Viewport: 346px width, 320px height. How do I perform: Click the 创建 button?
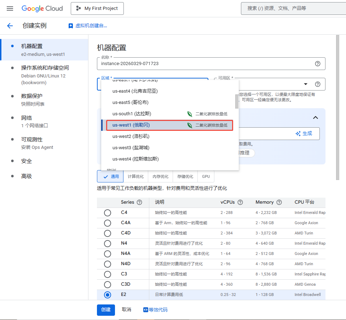pyautogui.click(x=106, y=310)
